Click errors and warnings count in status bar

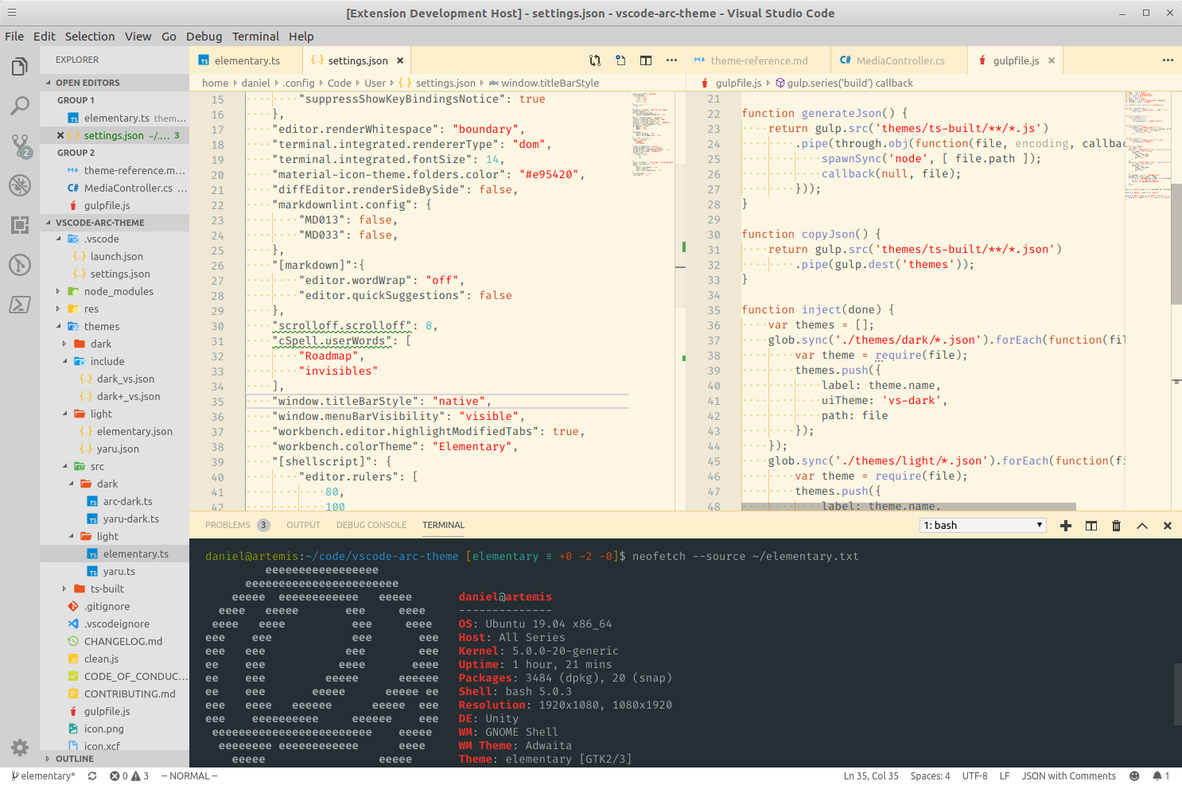pyautogui.click(x=130, y=776)
